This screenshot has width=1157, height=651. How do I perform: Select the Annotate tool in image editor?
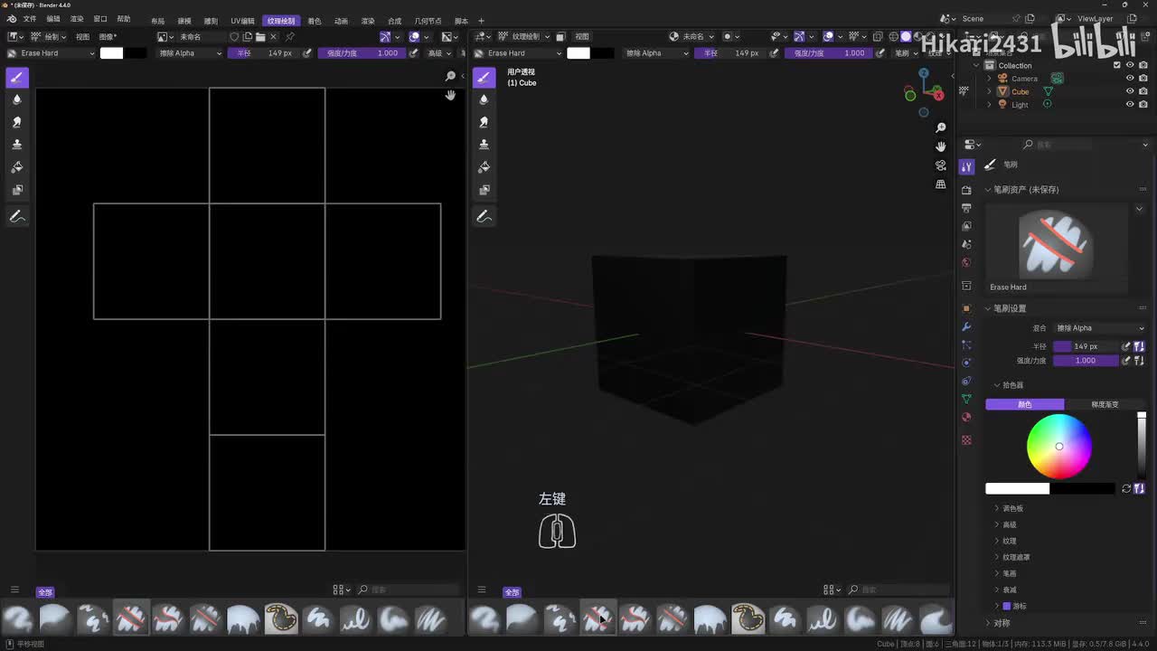(x=16, y=217)
